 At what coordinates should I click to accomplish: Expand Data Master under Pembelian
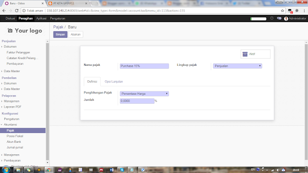point(12,89)
